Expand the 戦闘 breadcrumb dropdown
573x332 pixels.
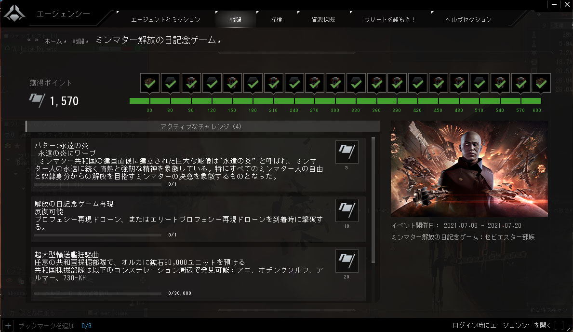(80, 41)
